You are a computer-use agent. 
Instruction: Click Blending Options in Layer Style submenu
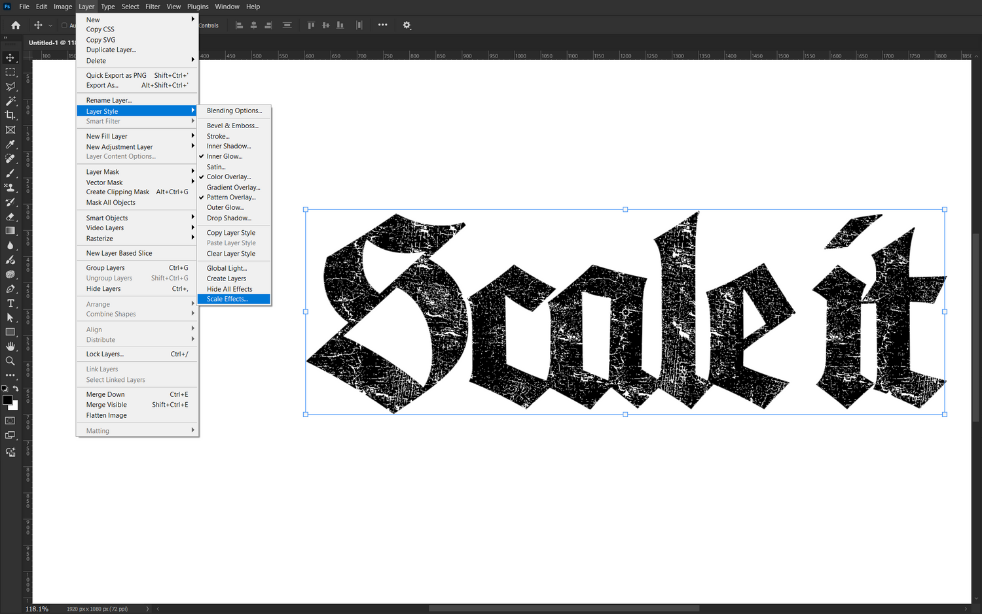coord(234,111)
